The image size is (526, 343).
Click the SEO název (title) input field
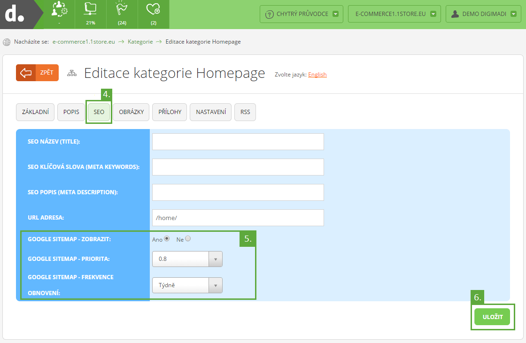click(x=238, y=142)
